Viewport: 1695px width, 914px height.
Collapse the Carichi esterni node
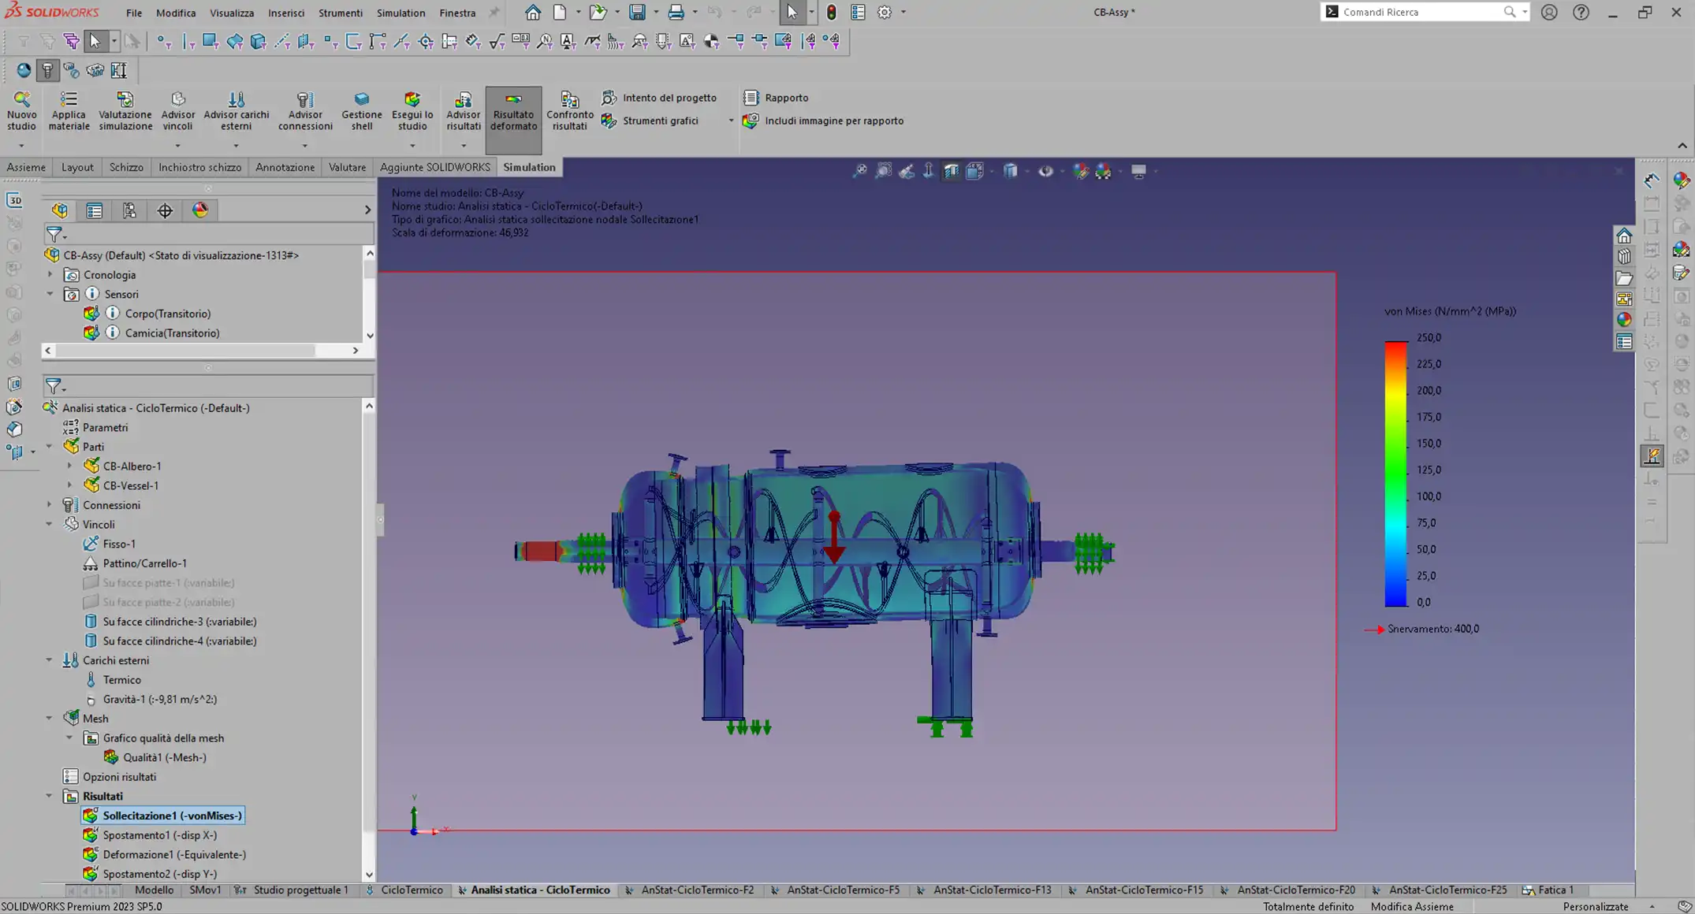(49, 660)
